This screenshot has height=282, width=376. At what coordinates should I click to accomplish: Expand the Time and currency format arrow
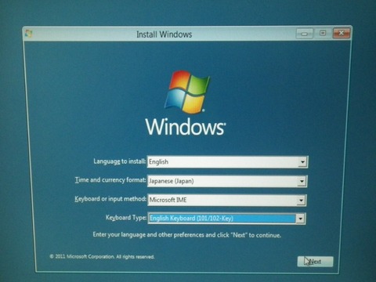pyautogui.click(x=302, y=181)
